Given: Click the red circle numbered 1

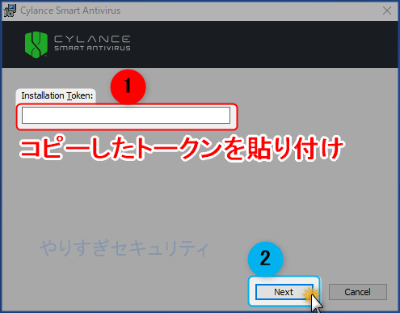Looking at the screenshot, I should coord(128,87).
